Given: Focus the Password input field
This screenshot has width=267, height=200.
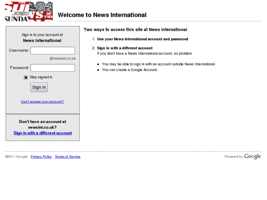Looking at the screenshot, I should pyautogui.click(x=53, y=68).
